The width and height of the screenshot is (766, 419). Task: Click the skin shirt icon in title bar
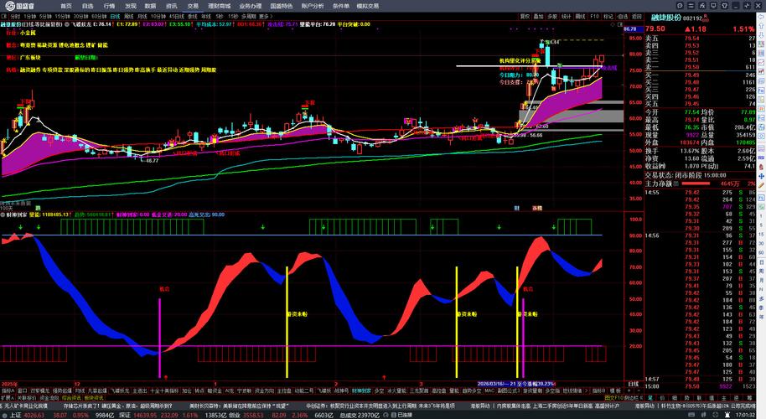724,5
